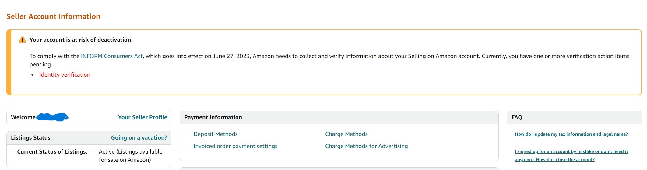Open Your Seller Profile
Image resolution: width=647 pixels, height=170 pixels.
(142, 117)
